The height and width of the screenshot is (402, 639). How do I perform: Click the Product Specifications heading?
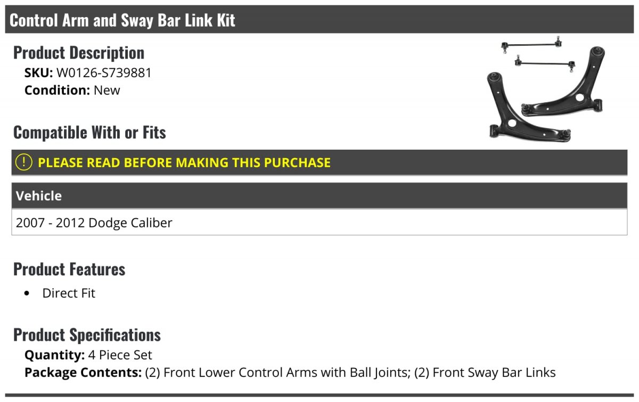pyautogui.click(x=87, y=335)
